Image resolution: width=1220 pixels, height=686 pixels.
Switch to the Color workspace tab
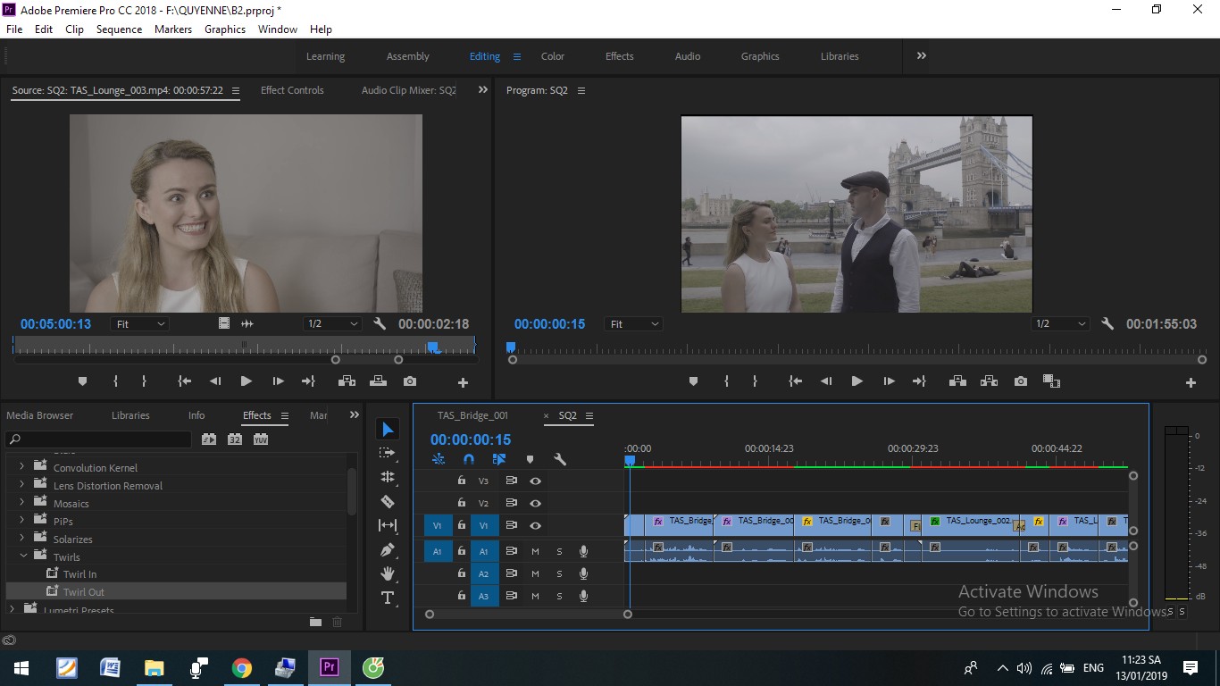tap(553, 56)
